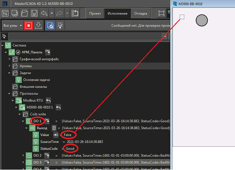Switch to the Проект tab
Viewport: 235px width, 170px height.
(95, 13)
